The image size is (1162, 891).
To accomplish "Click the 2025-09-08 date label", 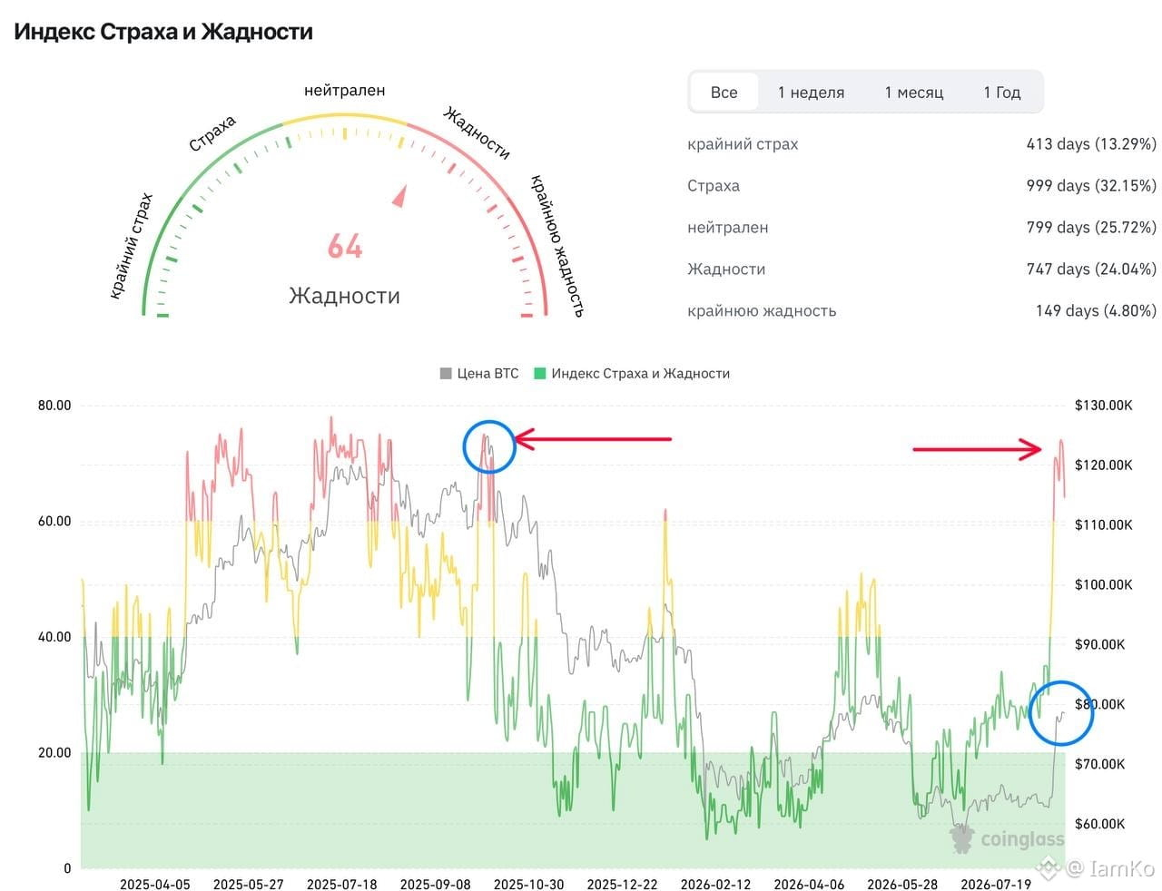I will click(436, 885).
